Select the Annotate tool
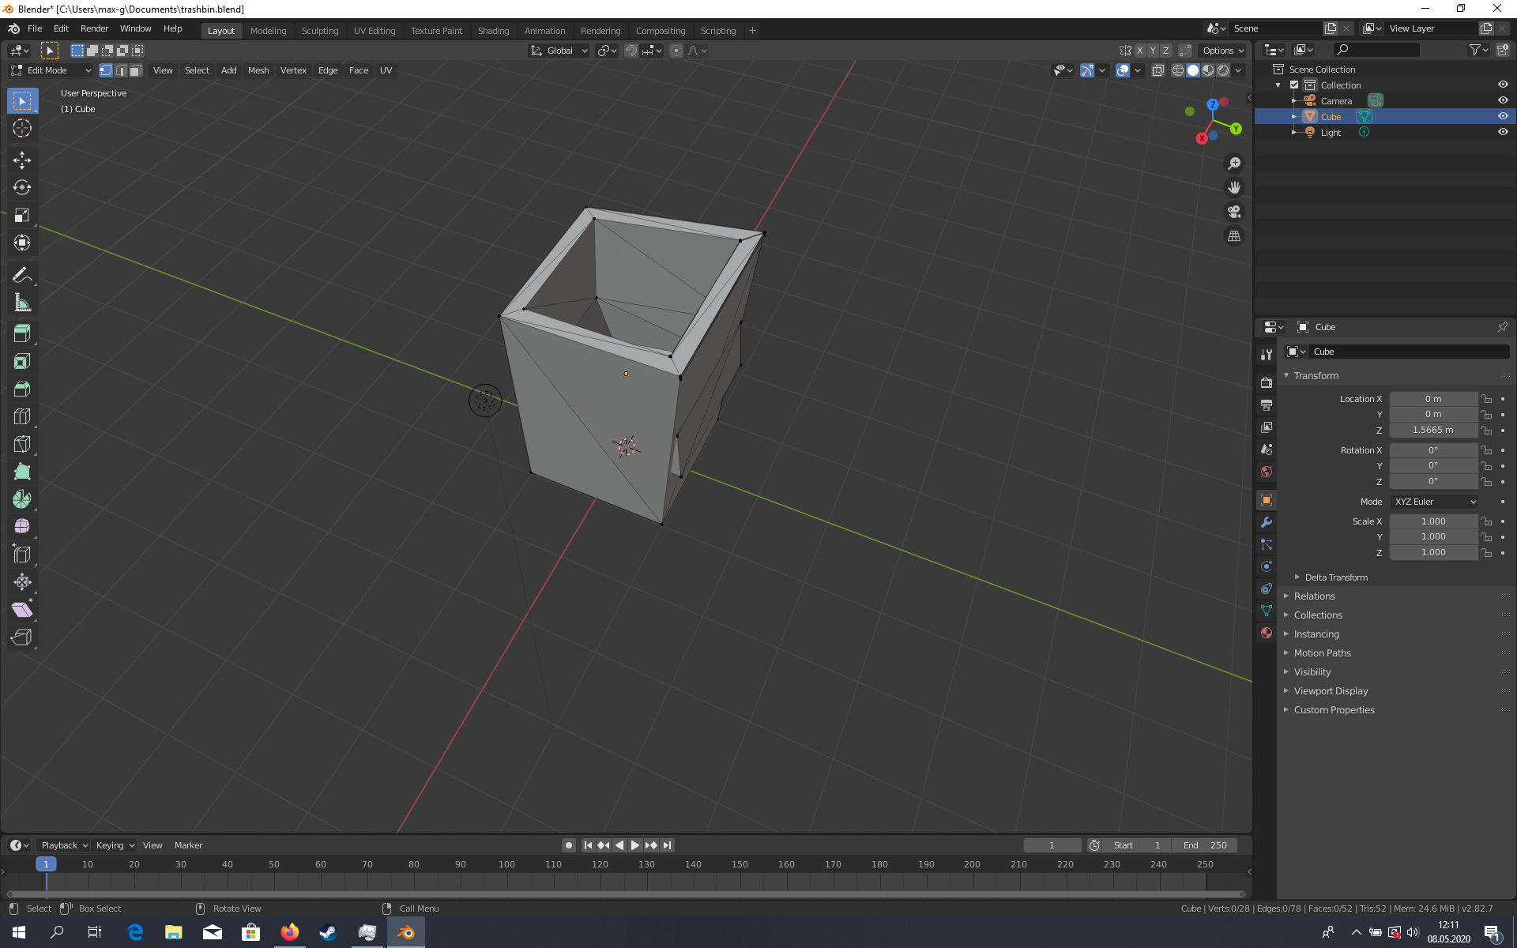This screenshot has width=1517, height=948. pyautogui.click(x=22, y=275)
